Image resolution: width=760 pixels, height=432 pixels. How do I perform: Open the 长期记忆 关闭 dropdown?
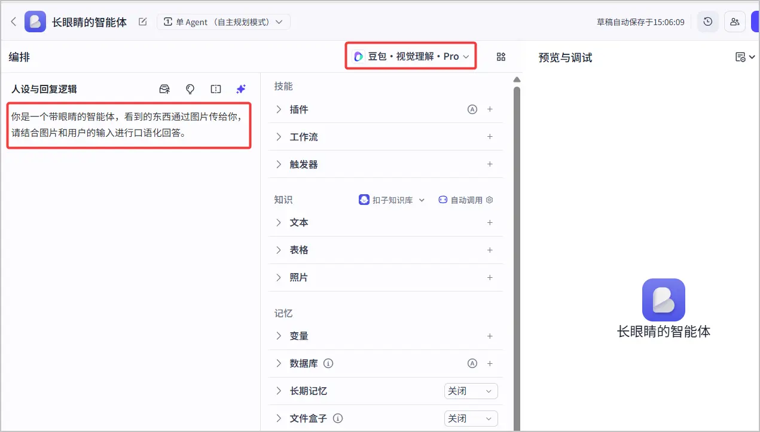pyautogui.click(x=471, y=391)
